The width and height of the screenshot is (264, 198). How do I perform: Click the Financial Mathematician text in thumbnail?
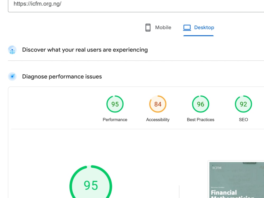point(233,194)
